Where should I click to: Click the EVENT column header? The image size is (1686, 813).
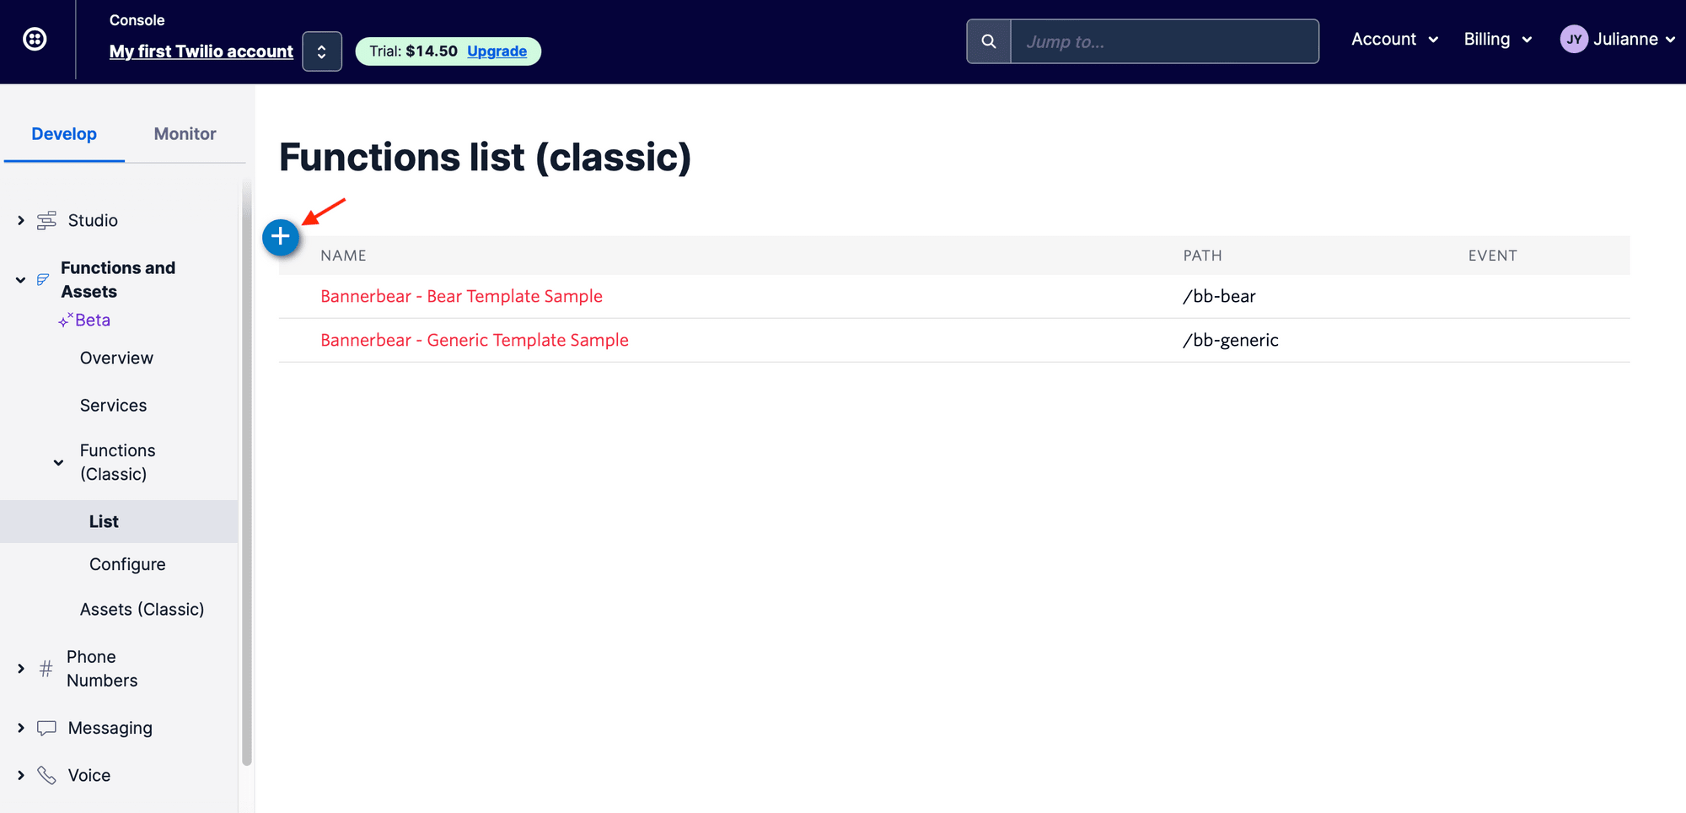click(1492, 256)
